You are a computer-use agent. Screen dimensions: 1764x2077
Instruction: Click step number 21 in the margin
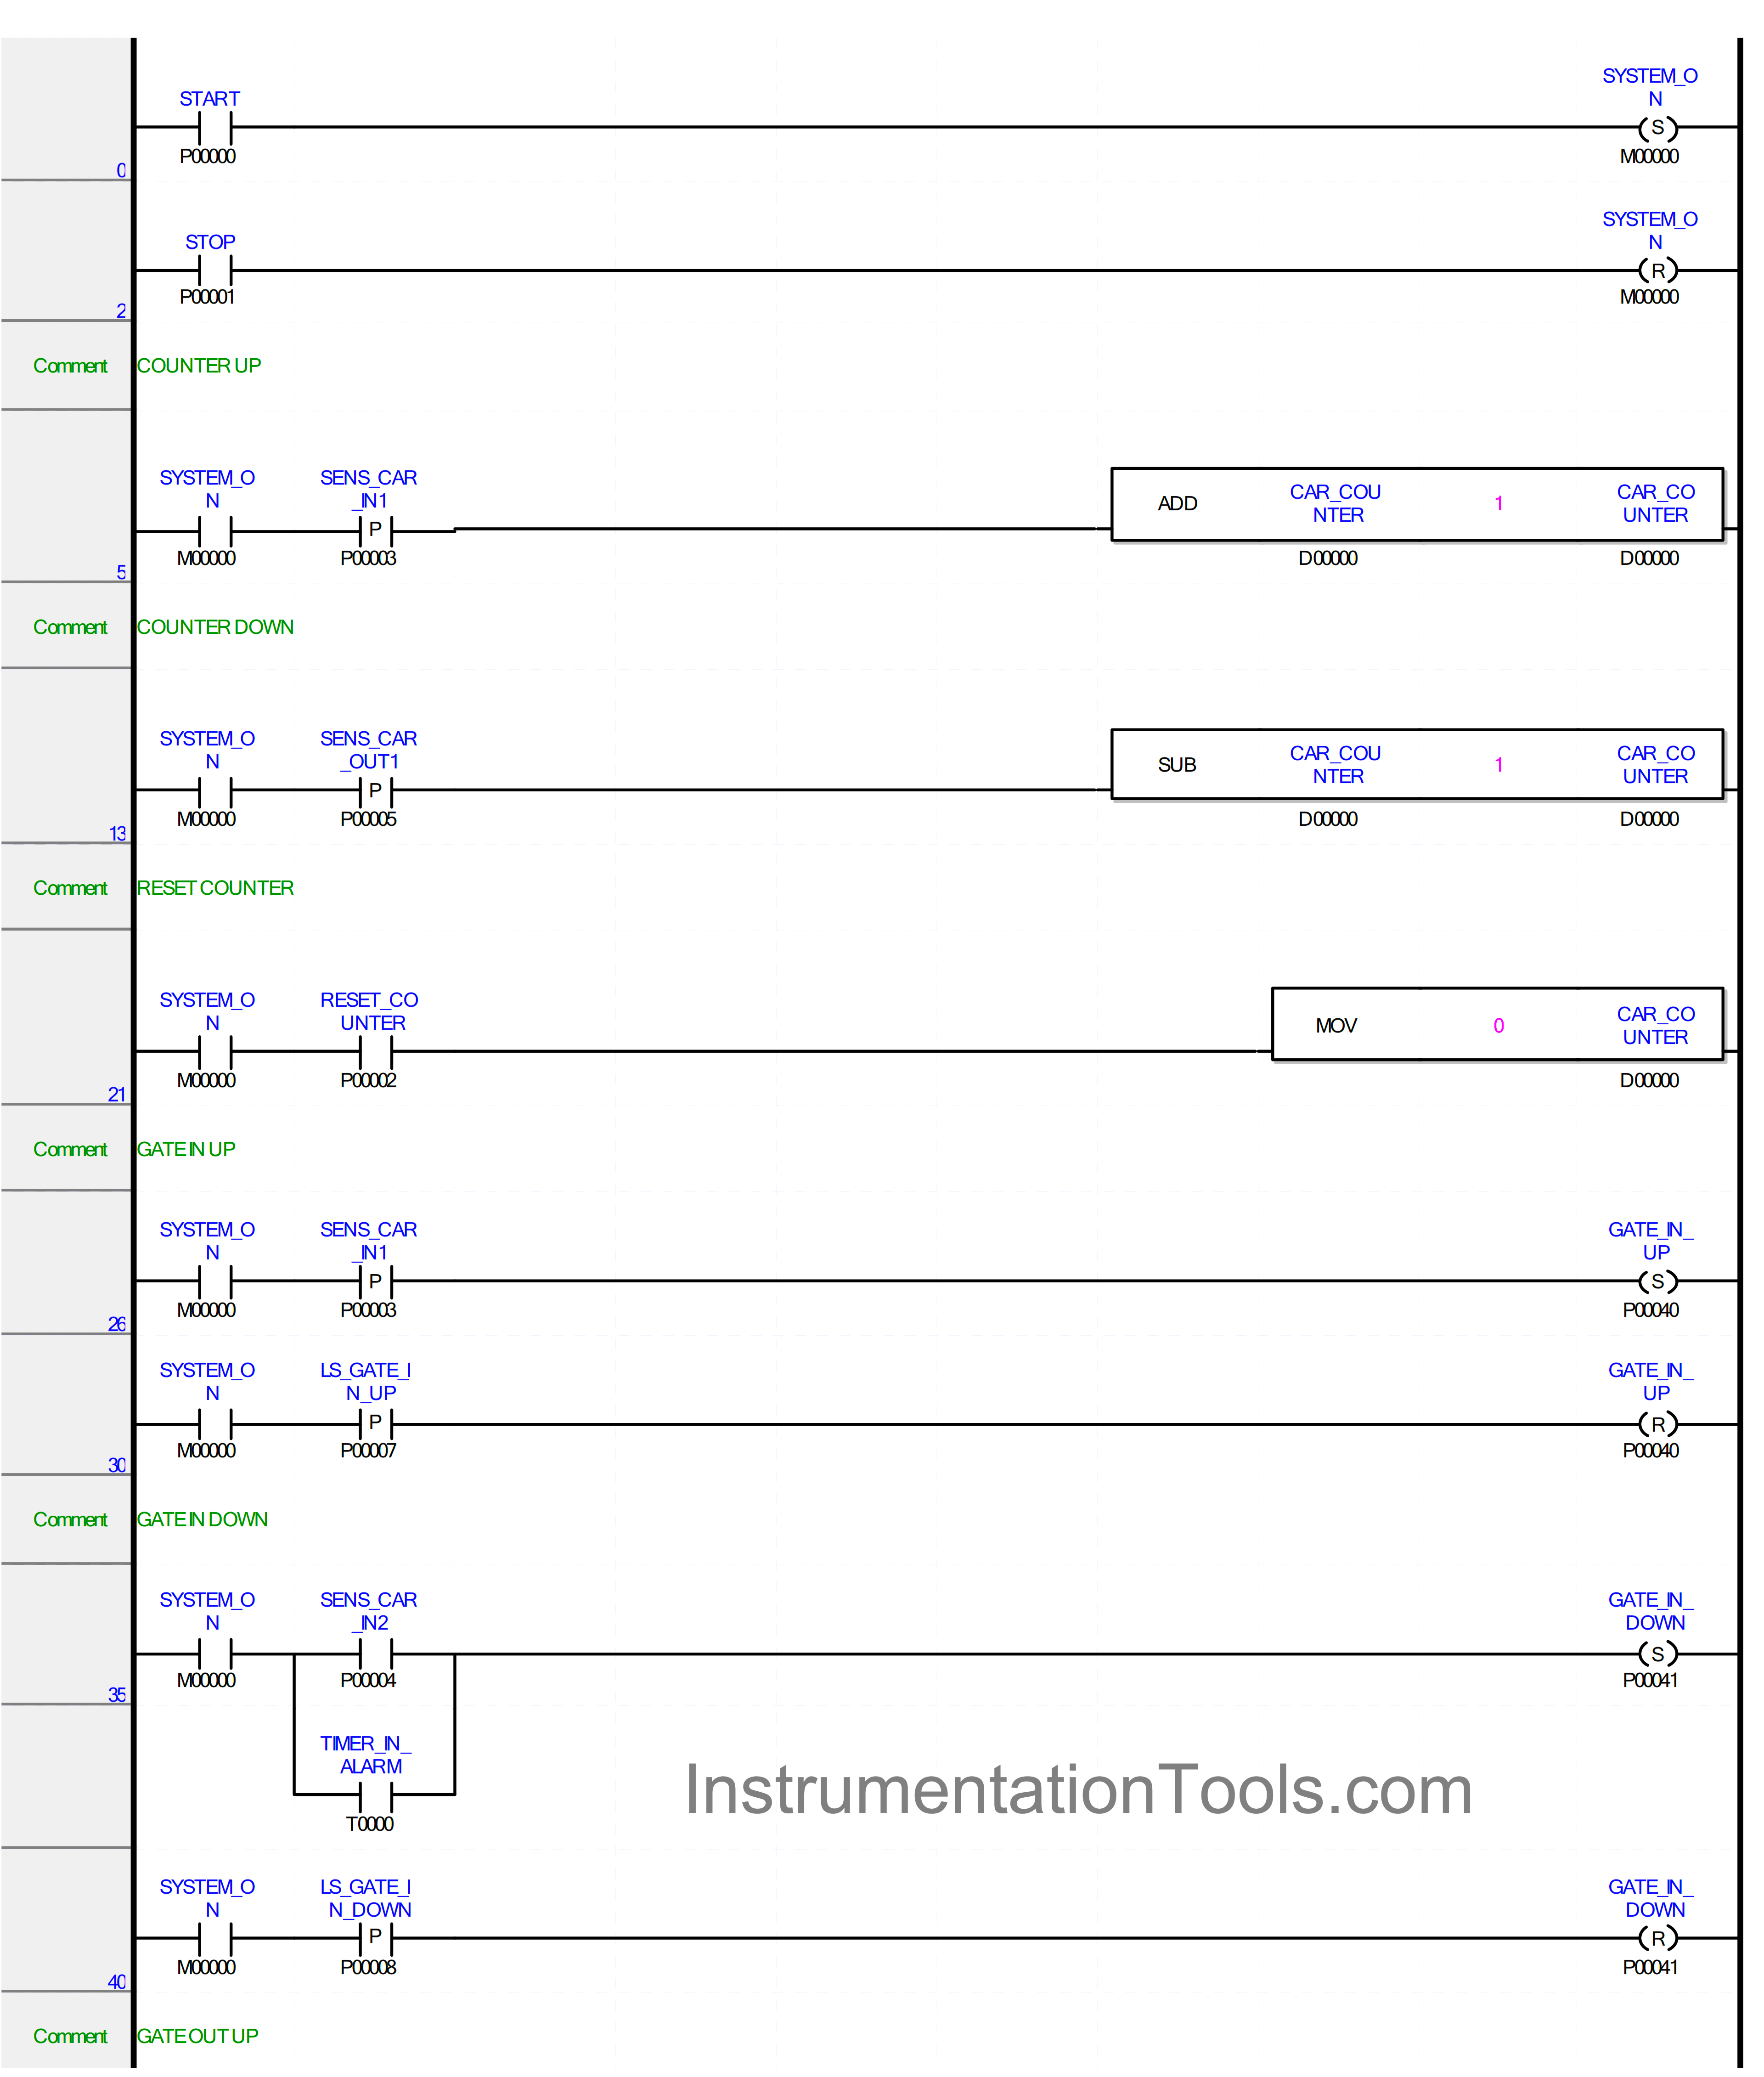(x=117, y=1094)
